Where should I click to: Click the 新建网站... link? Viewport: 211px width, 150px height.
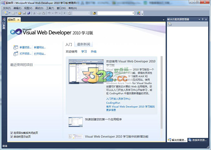[40, 47]
